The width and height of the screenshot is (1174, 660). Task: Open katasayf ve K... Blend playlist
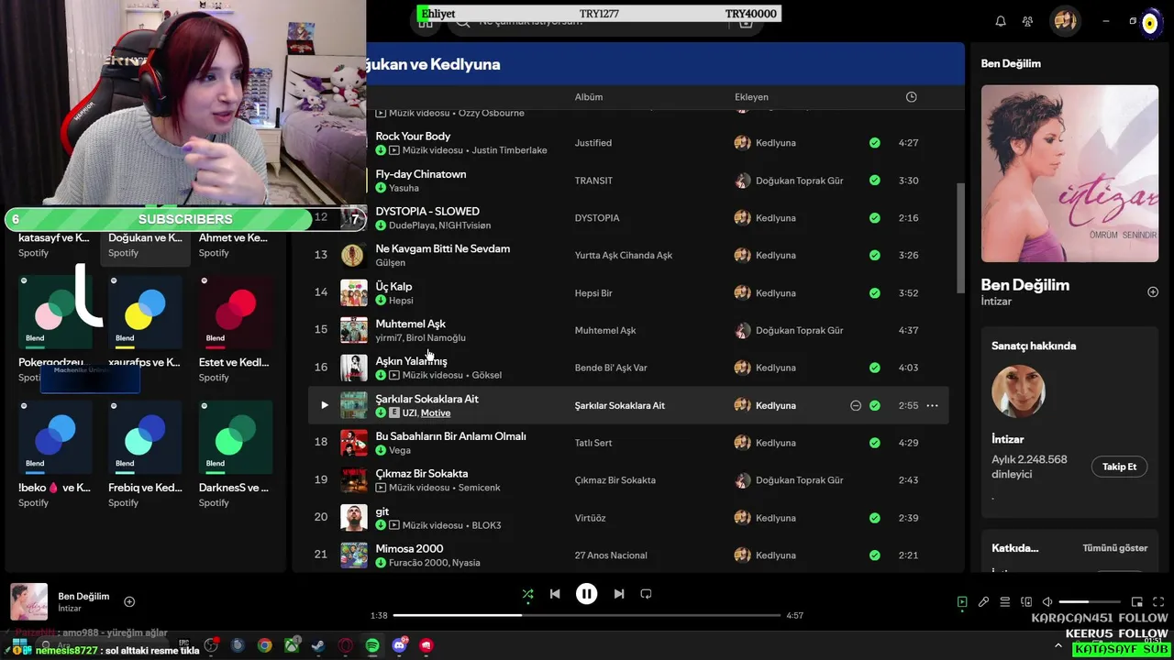click(x=54, y=238)
